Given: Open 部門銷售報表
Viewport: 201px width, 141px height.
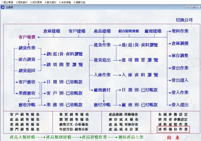Looking at the screenshot, I should [25, 129].
